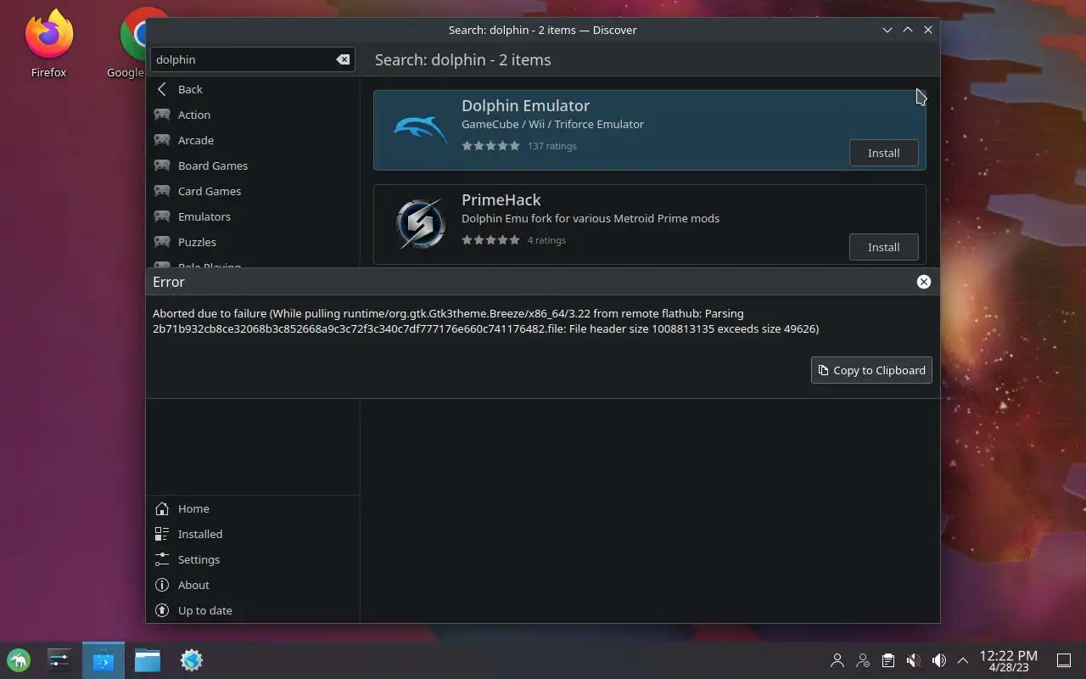Viewport: 1086px width, 679px height.
Task: Open the application launcher in taskbar
Action: 19,660
